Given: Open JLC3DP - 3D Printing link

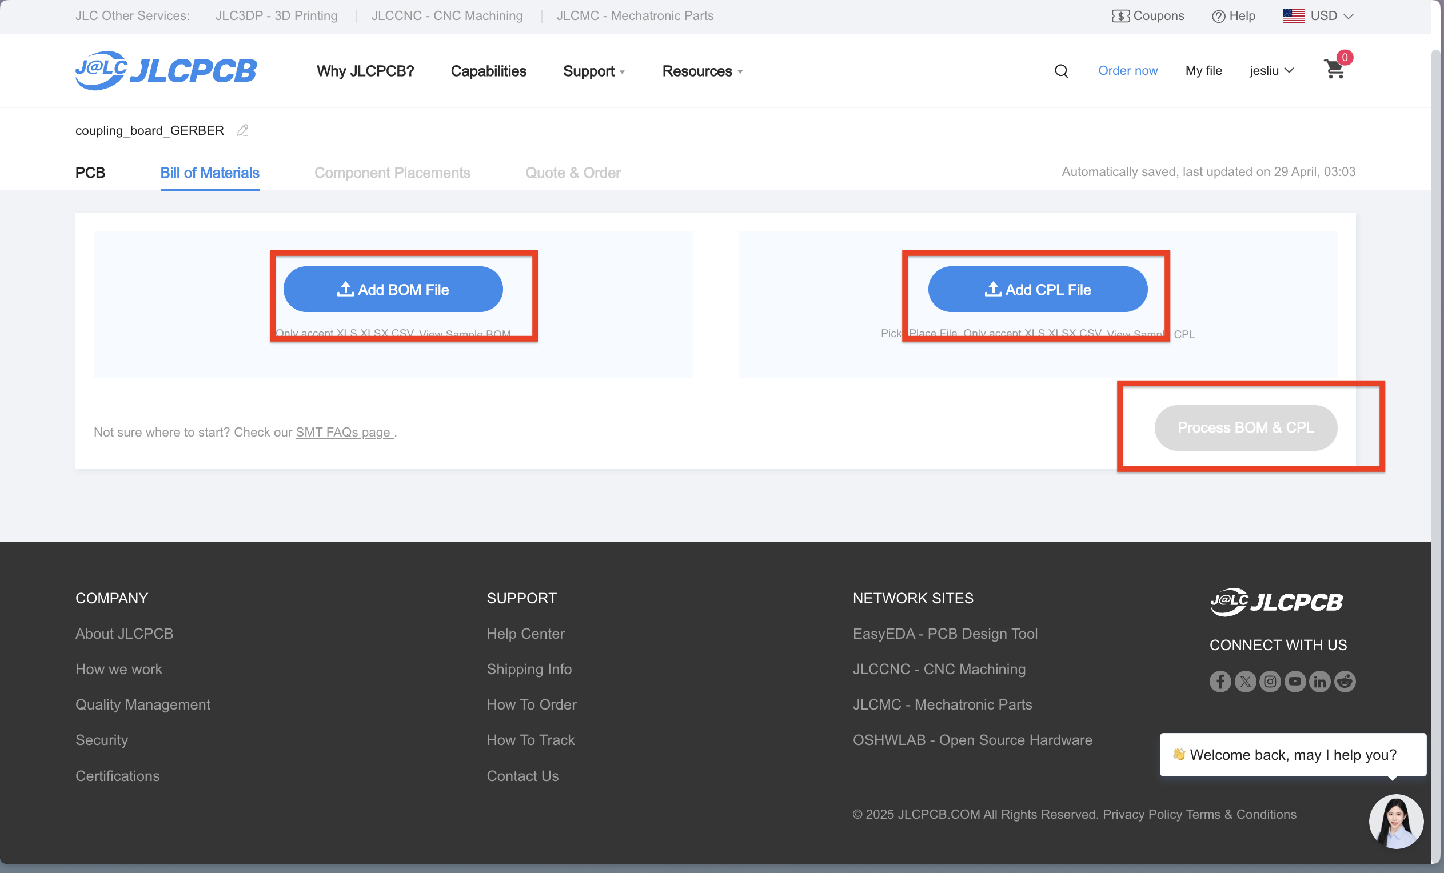Looking at the screenshot, I should pyautogui.click(x=276, y=16).
